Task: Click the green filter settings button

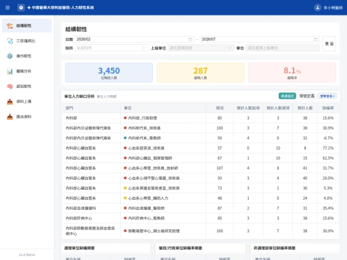Action: [x=287, y=96]
